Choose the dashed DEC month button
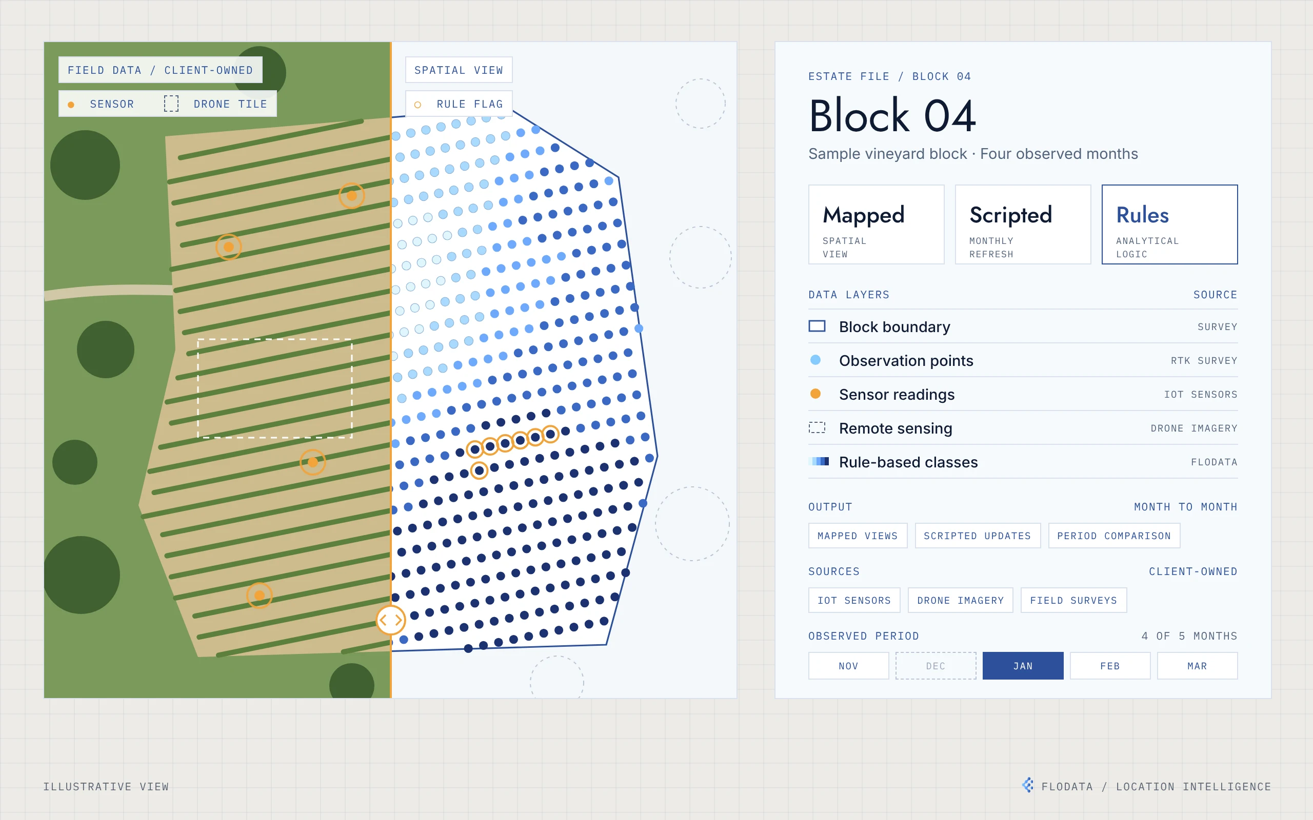Viewport: 1313px width, 820px height. [x=936, y=665]
